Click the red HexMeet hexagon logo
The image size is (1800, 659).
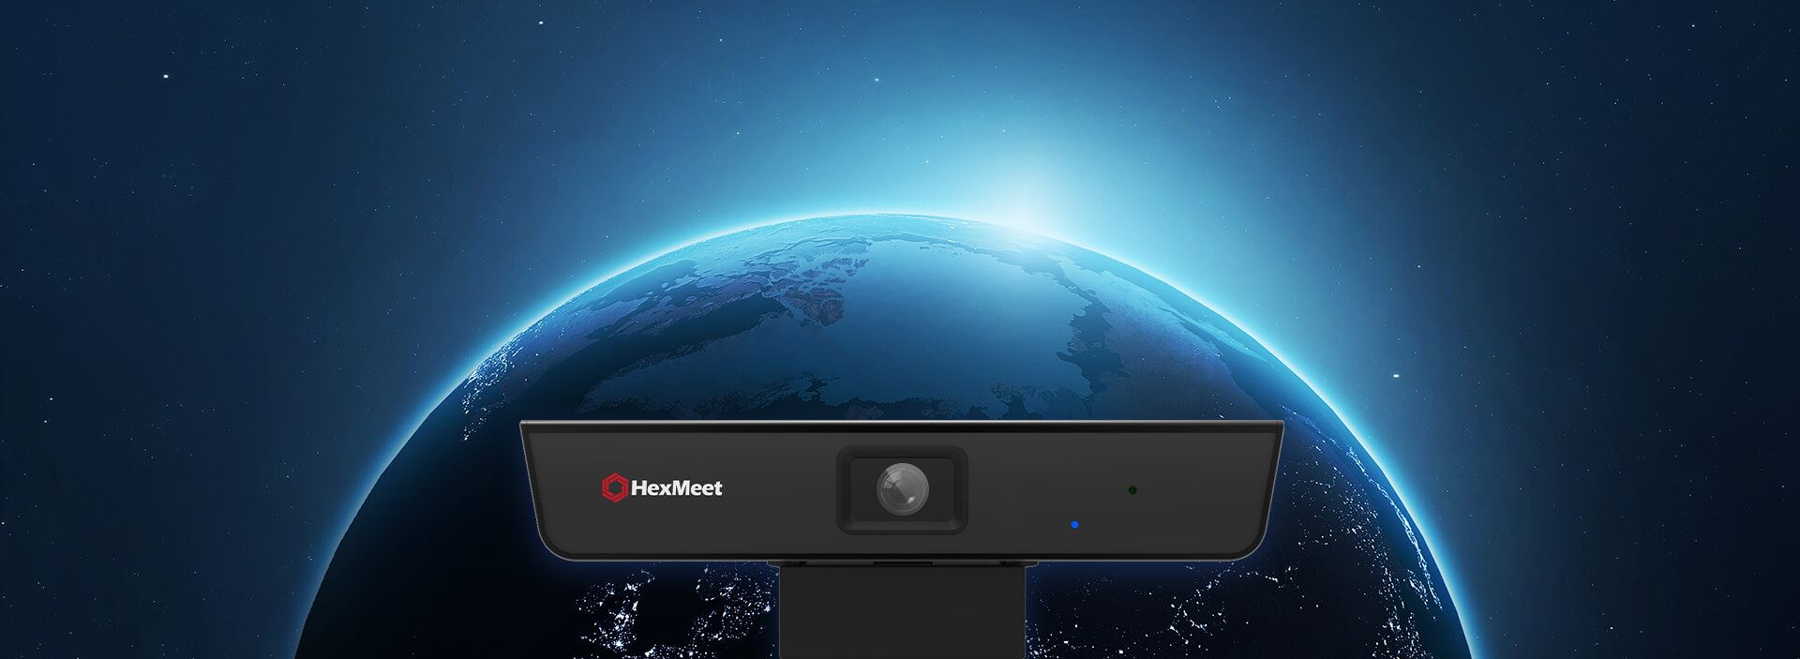tap(614, 487)
